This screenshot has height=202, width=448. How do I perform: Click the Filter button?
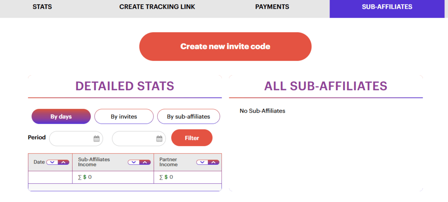click(x=192, y=138)
